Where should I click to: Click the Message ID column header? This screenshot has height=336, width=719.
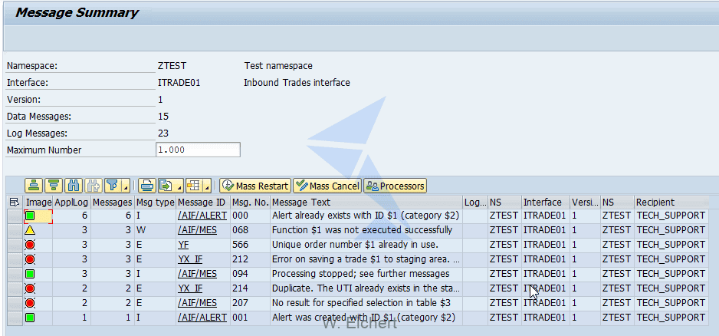203,202
